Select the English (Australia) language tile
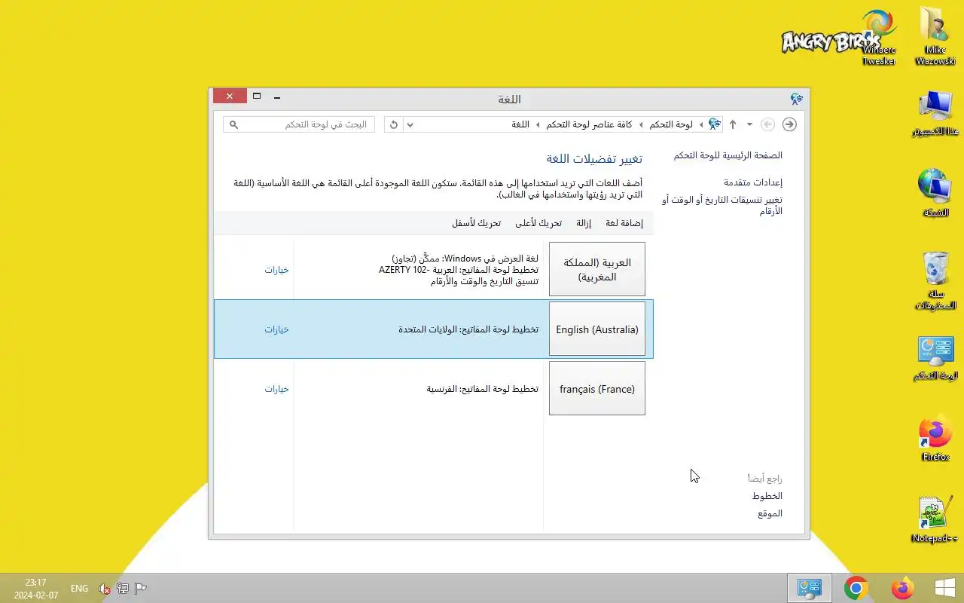Image resolution: width=964 pixels, height=603 pixels. click(x=597, y=329)
